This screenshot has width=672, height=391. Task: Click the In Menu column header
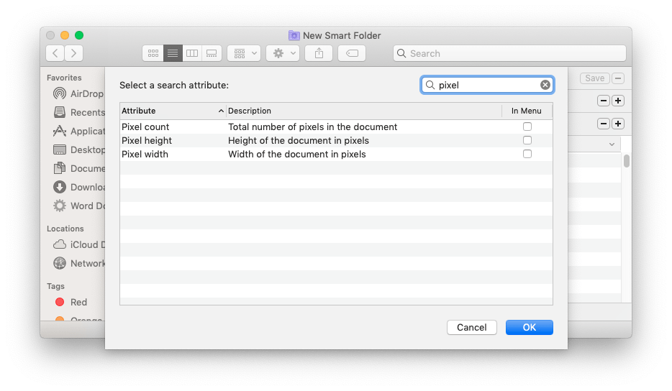(x=527, y=111)
